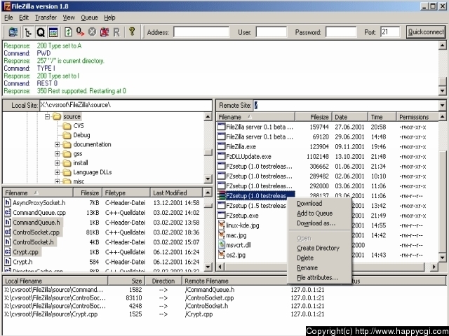Click the CommandQueue.cpp file icon

click(8, 213)
